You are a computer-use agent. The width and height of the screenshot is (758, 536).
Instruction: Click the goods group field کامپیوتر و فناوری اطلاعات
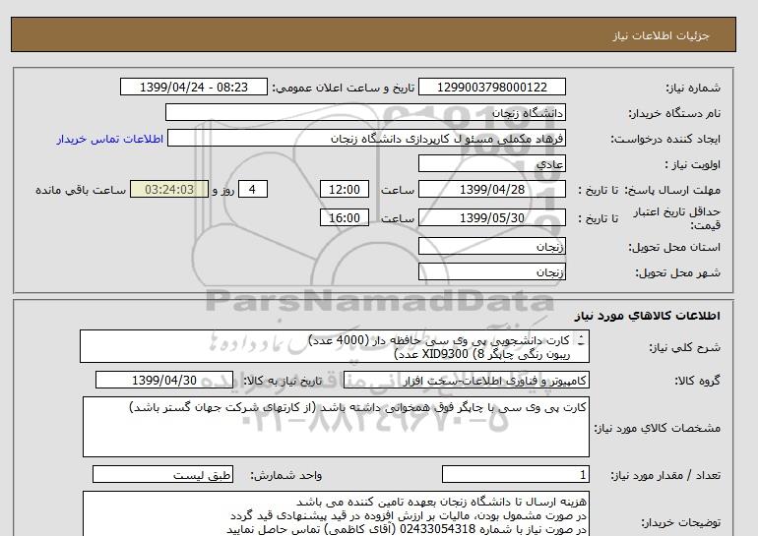tap(467, 381)
